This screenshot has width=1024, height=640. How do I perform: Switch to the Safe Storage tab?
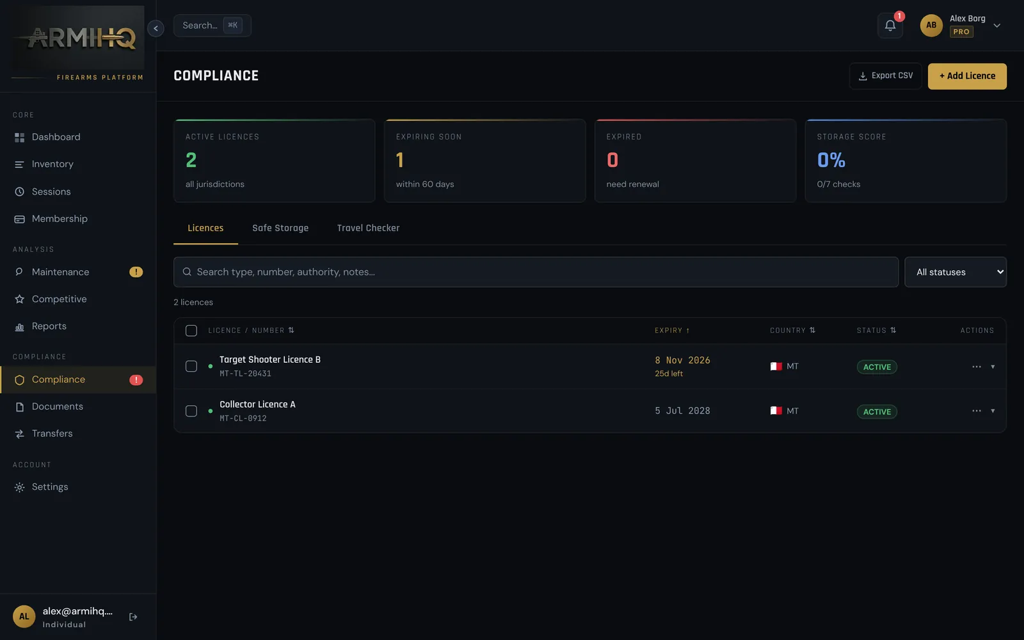point(280,228)
